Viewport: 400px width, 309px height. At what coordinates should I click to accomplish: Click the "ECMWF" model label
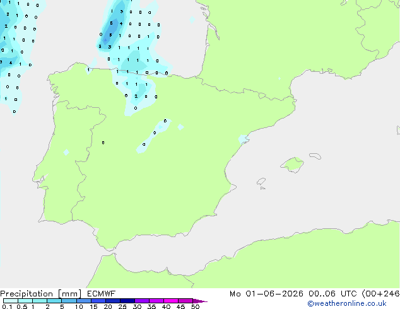pyautogui.click(x=101, y=294)
